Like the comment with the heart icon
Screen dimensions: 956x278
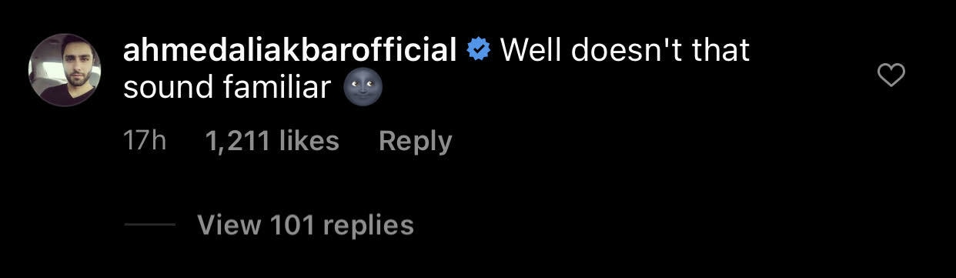(891, 75)
